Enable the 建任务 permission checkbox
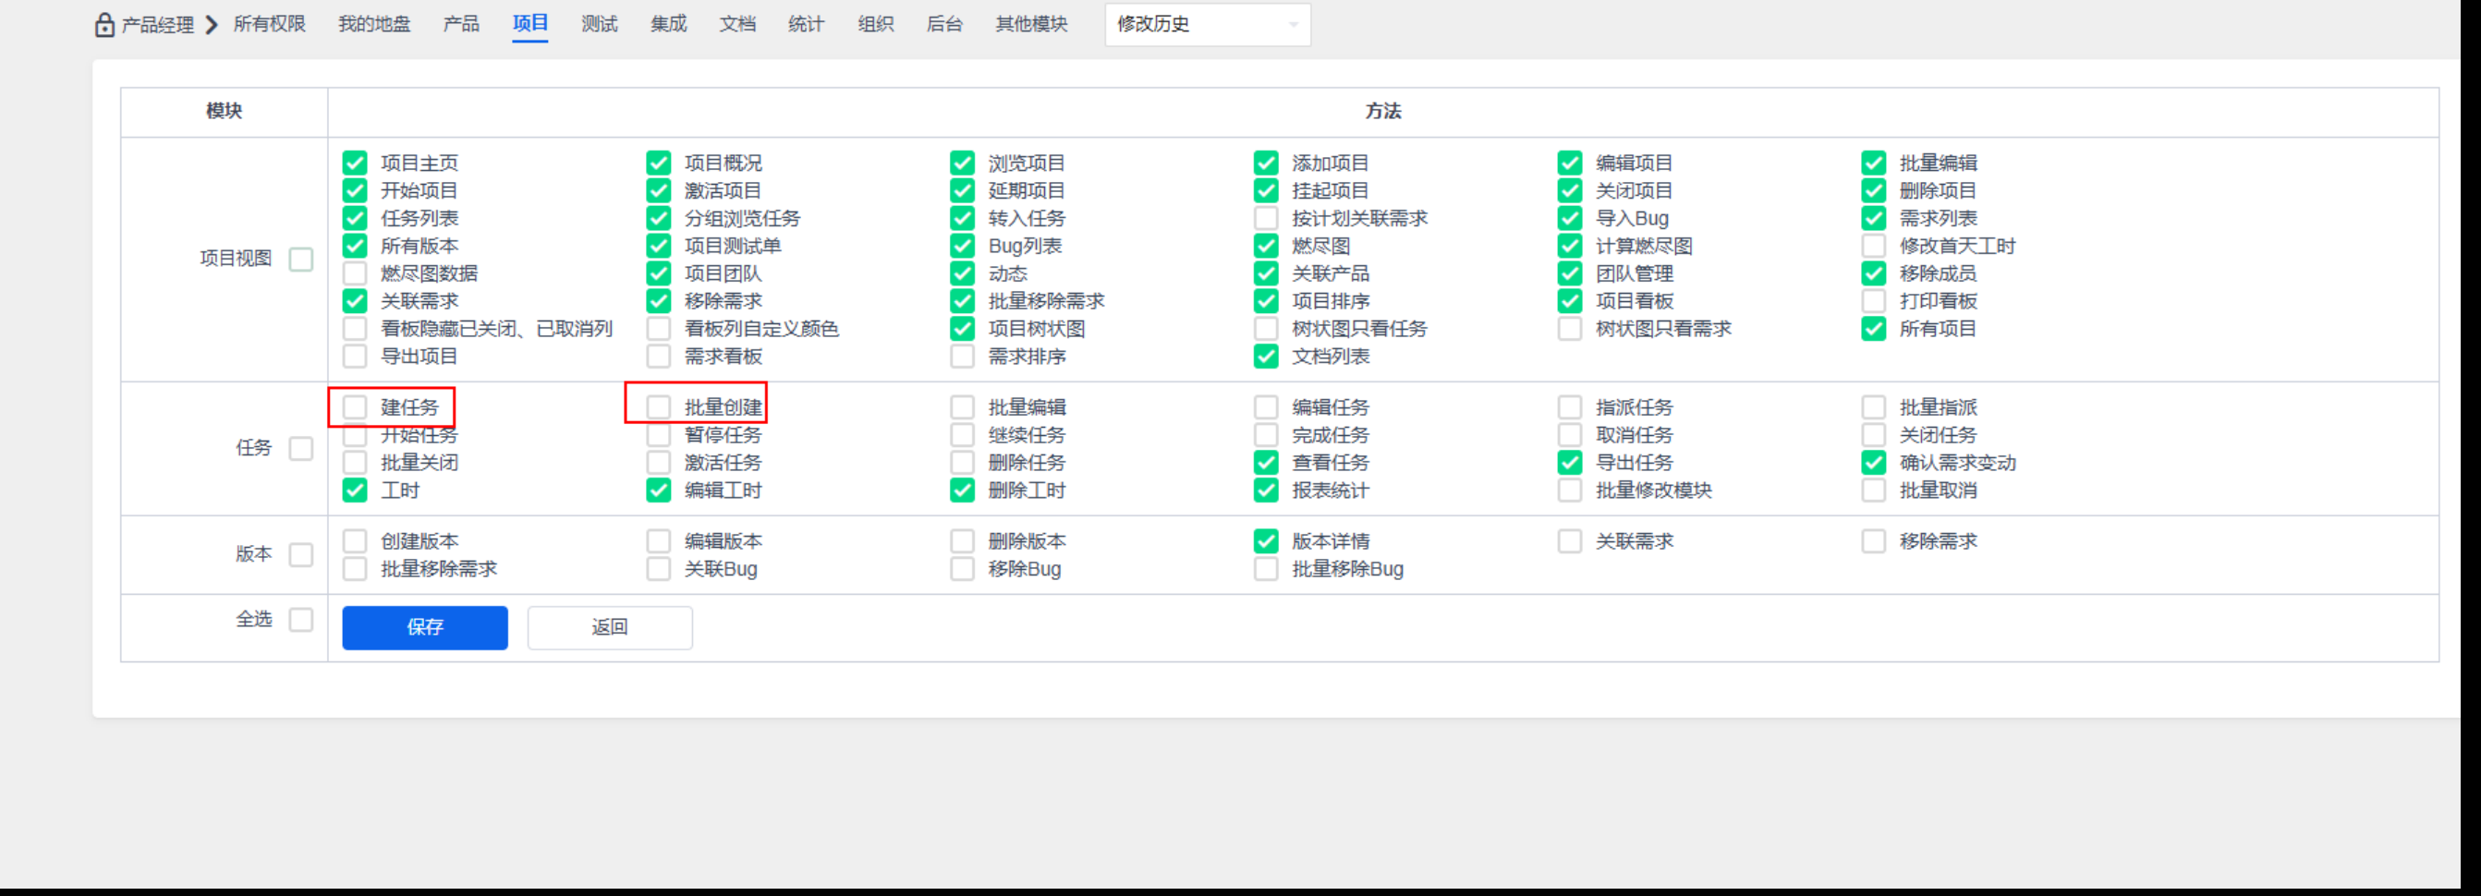The image size is (2481, 896). (x=355, y=407)
